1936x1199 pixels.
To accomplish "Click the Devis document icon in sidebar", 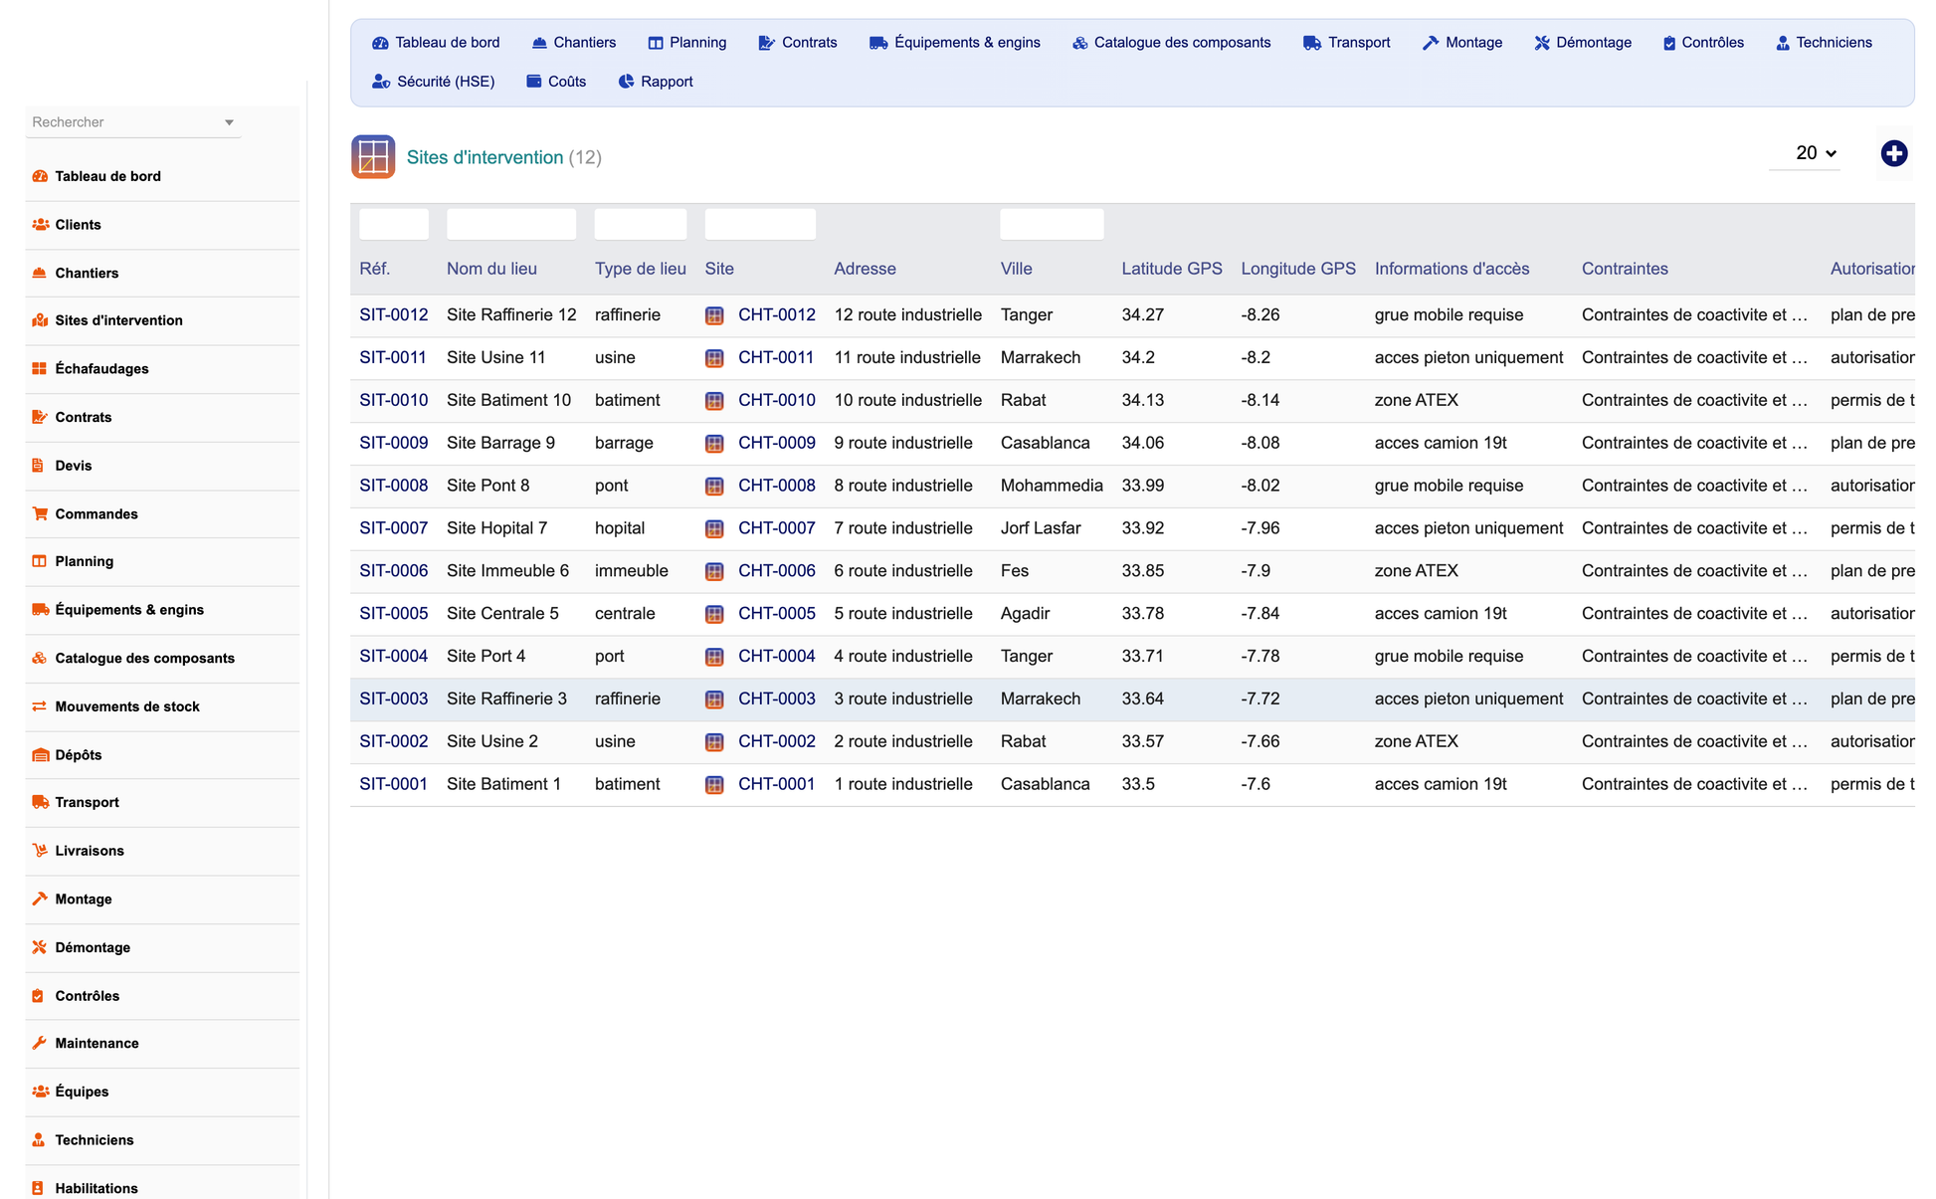I will [38, 465].
